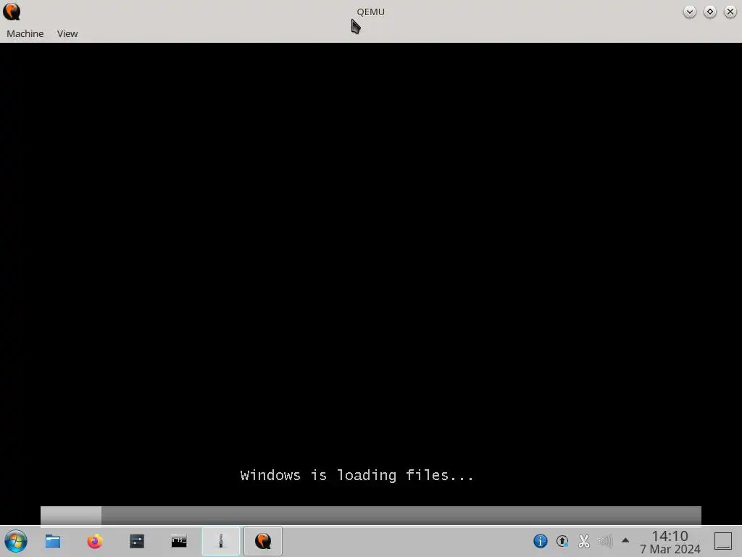Expand hidden system tray icons

(625, 540)
